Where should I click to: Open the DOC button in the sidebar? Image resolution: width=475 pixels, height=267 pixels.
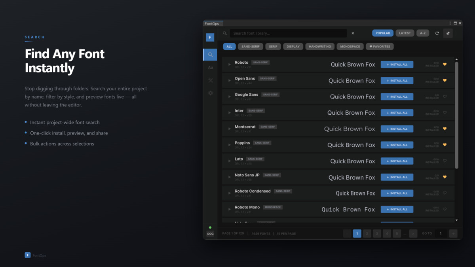pyautogui.click(x=210, y=234)
